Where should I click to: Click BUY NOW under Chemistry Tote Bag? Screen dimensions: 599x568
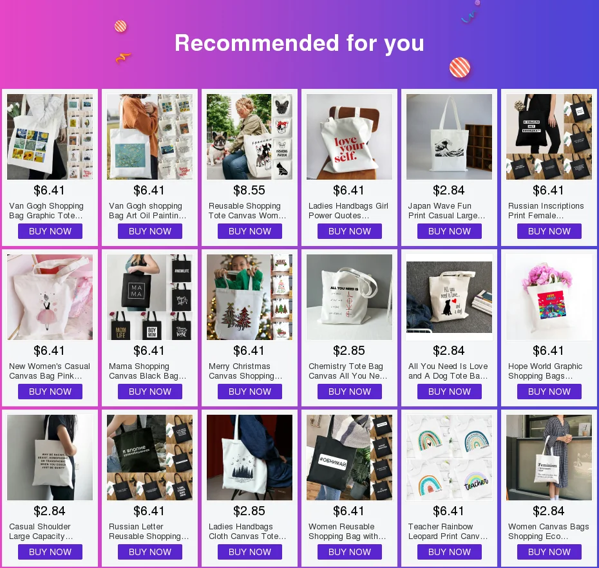pyautogui.click(x=350, y=392)
